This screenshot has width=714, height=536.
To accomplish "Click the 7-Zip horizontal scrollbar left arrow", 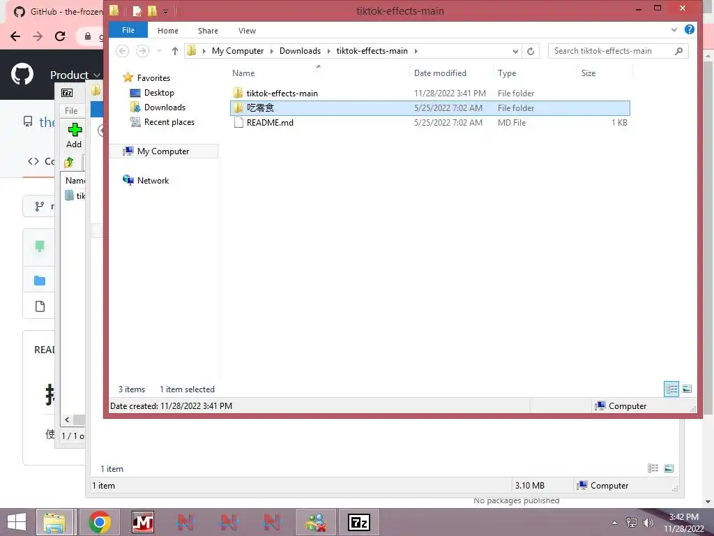I will [67, 419].
